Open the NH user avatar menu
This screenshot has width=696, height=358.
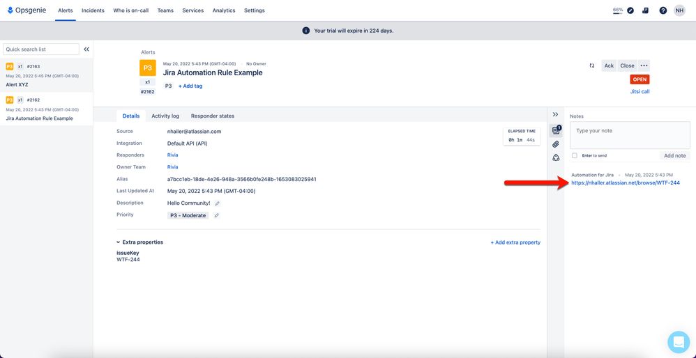[679, 10]
